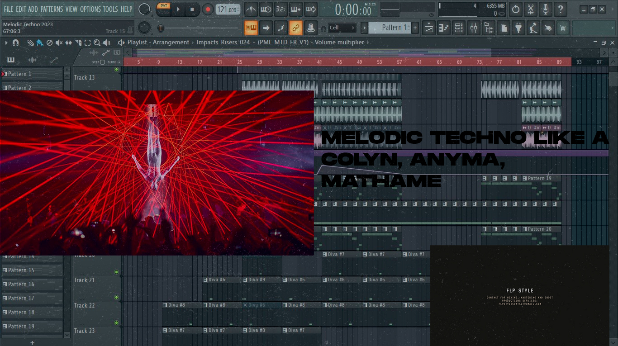Open the ADD menu
This screenshot has width=618, height=346.
33,9
